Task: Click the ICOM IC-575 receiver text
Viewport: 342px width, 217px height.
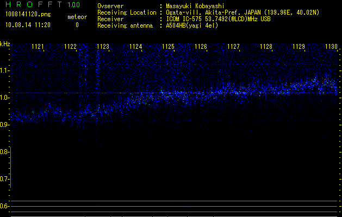Action: click(219, 19)
